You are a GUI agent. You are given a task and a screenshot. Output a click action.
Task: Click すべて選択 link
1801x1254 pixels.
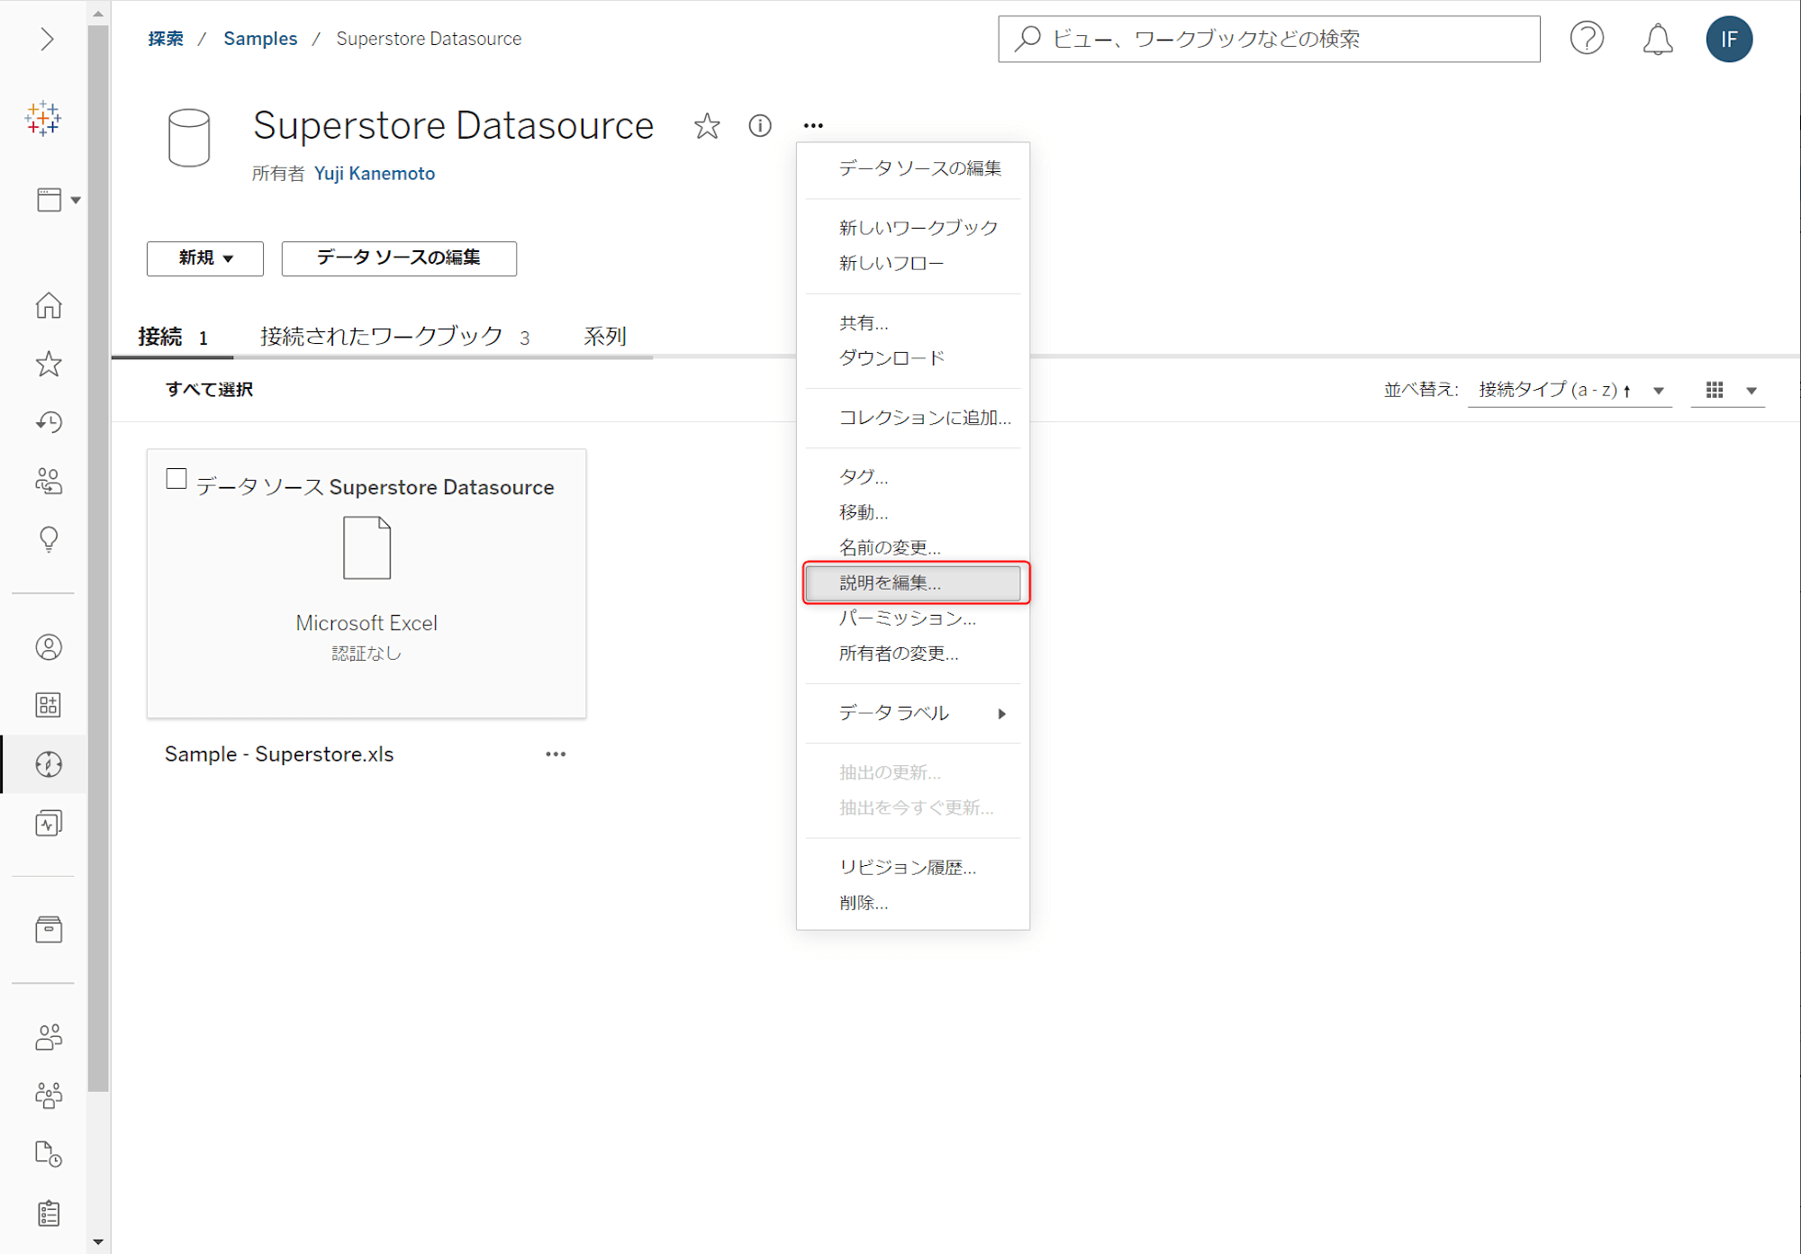coord(209,390)
